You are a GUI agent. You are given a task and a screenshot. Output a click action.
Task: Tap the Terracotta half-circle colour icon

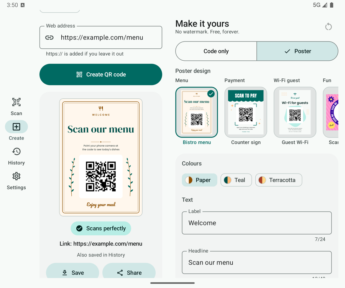262,180
